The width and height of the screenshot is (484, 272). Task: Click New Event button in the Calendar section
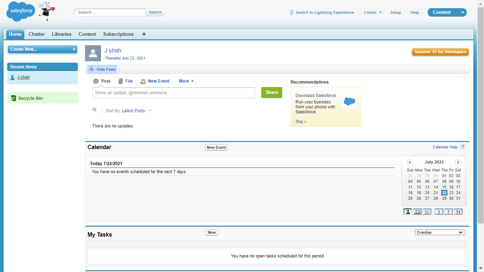coord(216,147)
